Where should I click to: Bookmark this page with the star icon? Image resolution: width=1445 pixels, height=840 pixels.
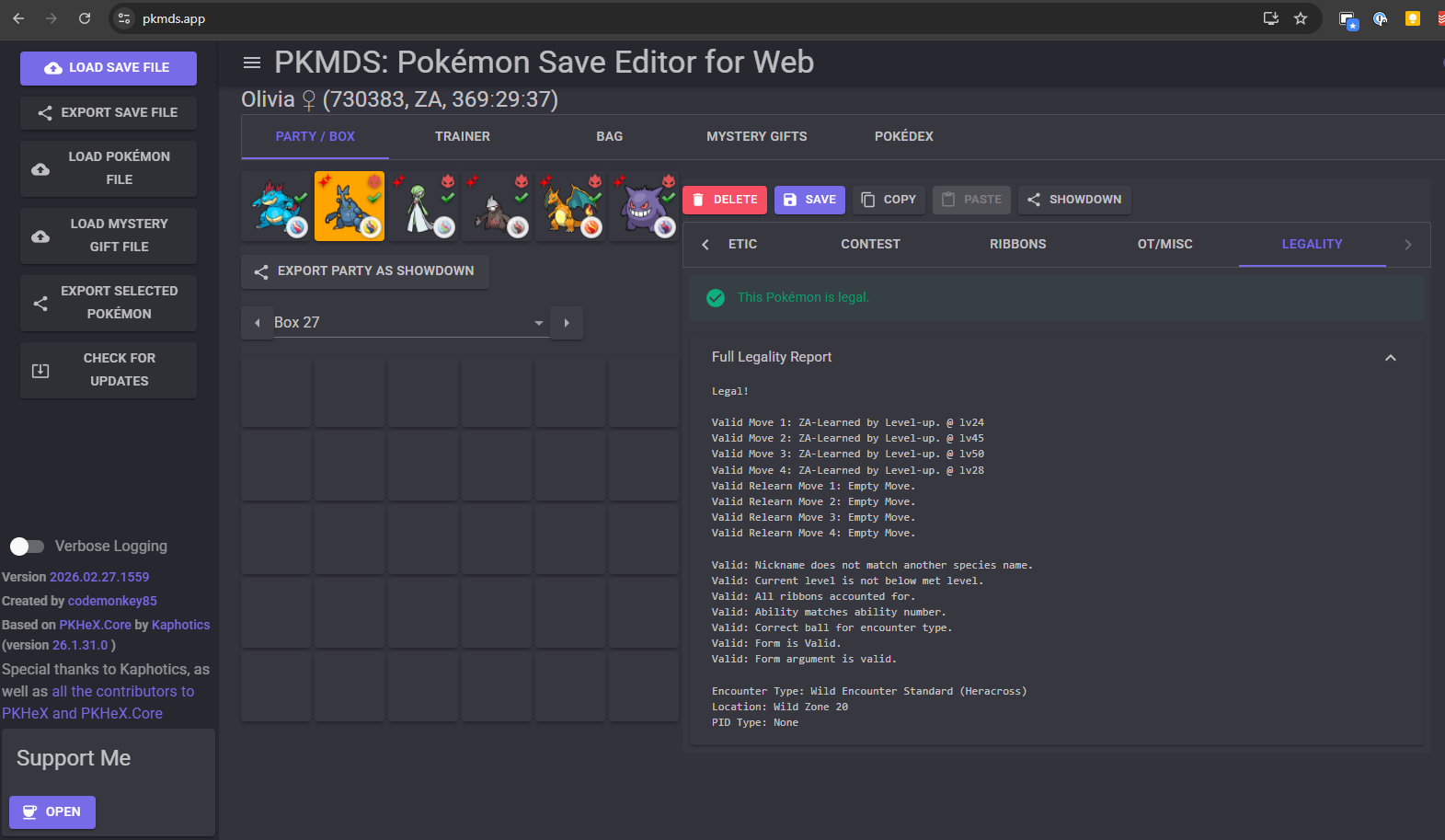click(x=1301, y=18)
